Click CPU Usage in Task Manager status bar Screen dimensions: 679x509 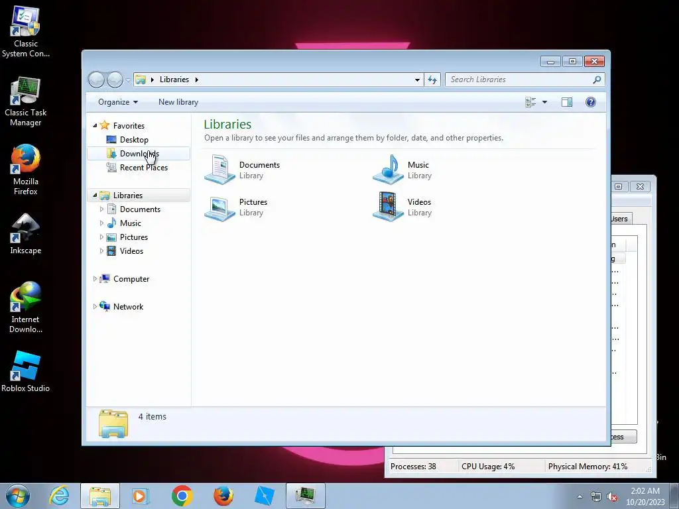pyautogui.click(x=488, y=467)
